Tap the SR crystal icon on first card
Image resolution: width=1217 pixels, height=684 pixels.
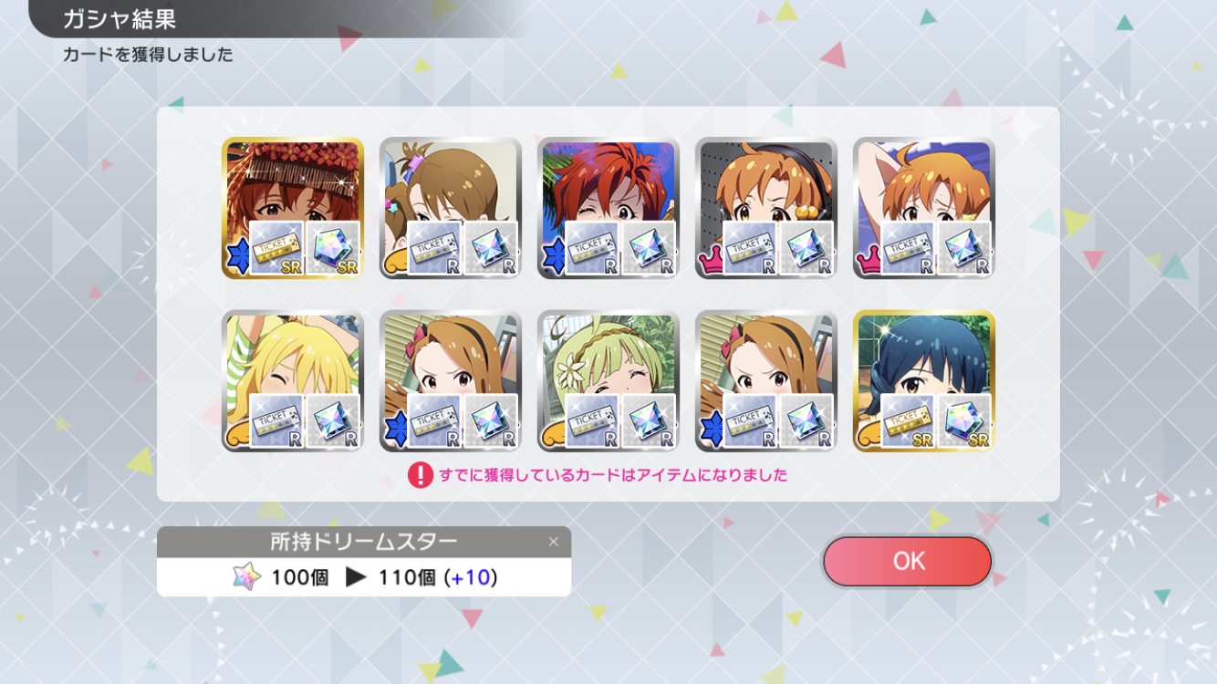click(x=333, y=248)
